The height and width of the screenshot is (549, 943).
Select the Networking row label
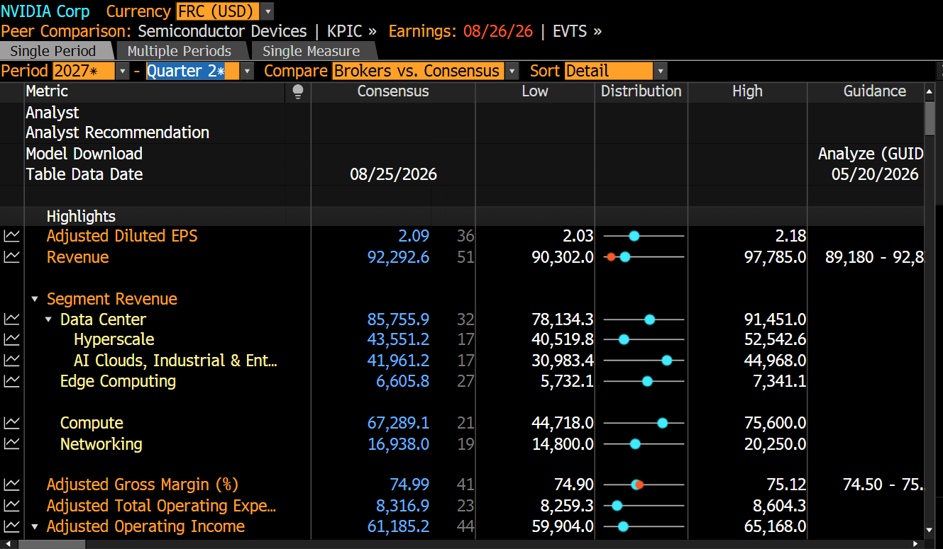101,444
